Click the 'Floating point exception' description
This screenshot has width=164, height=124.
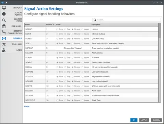coord(101,62)
